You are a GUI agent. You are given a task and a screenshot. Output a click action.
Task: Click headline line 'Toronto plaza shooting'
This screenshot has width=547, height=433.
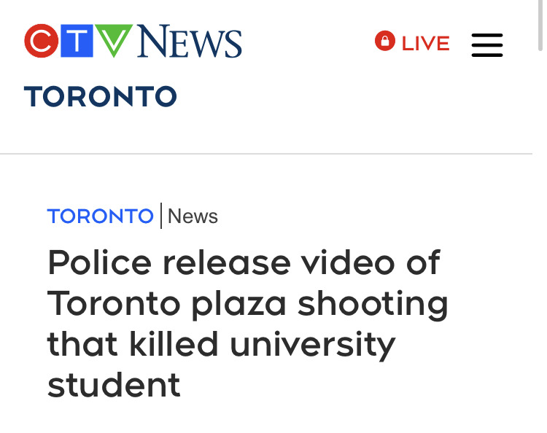(247, 305)
